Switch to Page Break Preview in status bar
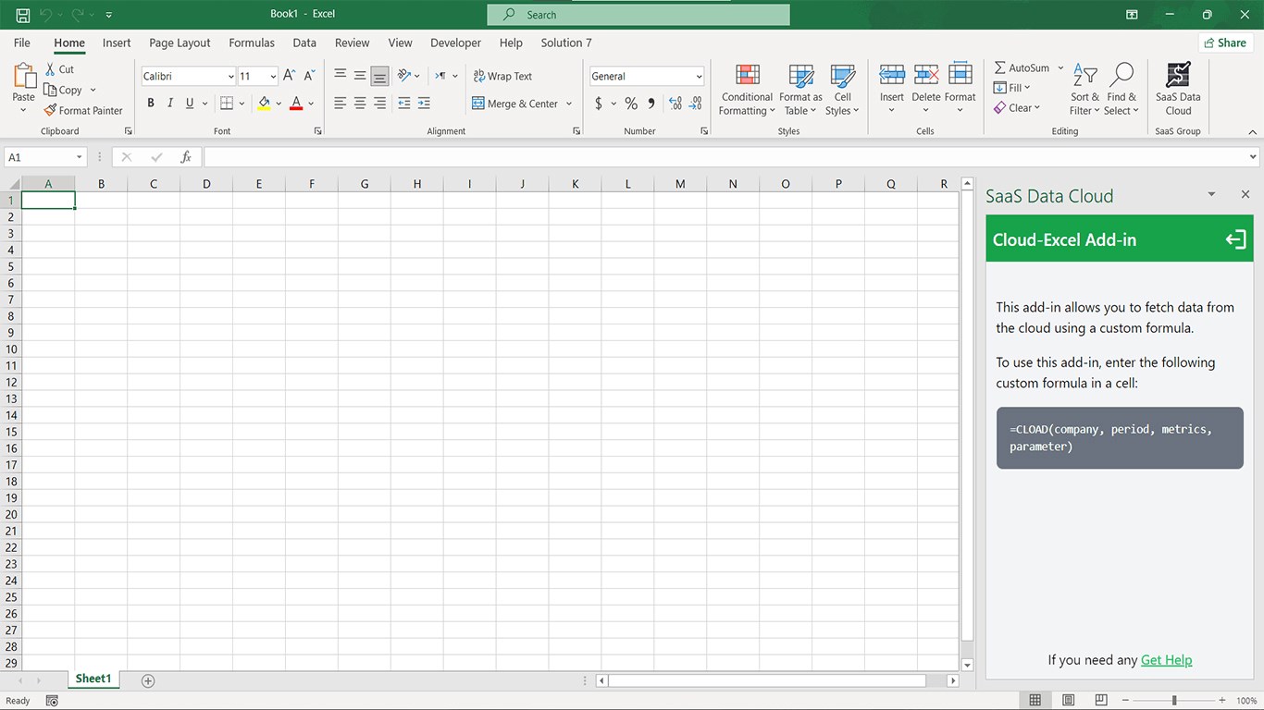 tap(1100, 701)
